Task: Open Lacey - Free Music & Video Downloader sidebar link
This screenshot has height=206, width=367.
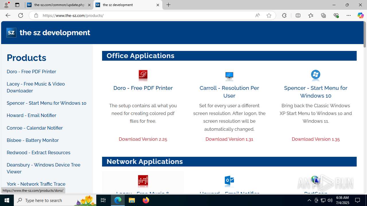Action: point(36,87)
